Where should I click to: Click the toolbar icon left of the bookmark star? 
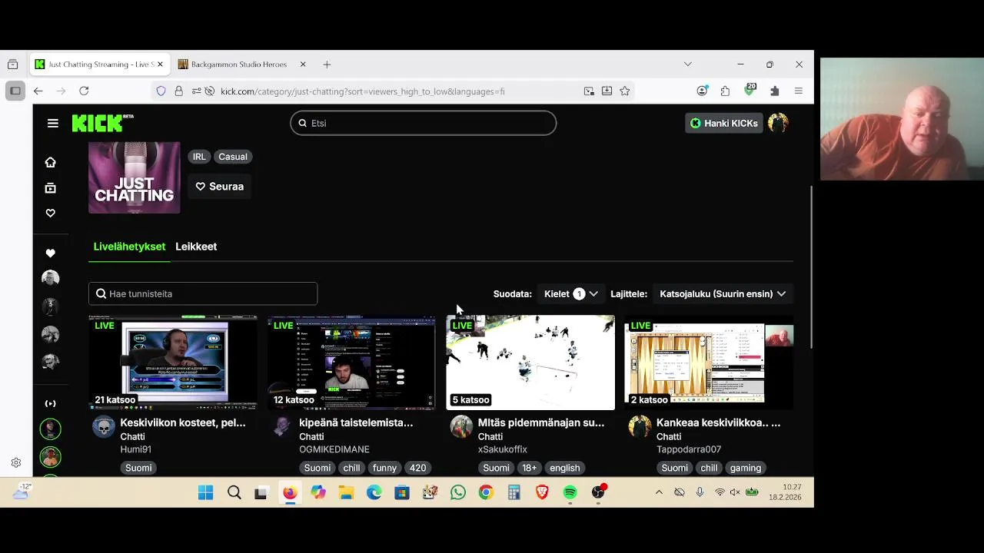pos(607,91)
